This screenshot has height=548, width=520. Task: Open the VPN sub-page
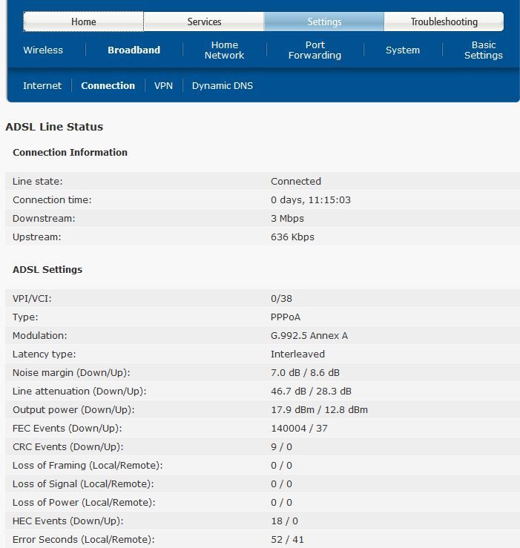point(163,86)
